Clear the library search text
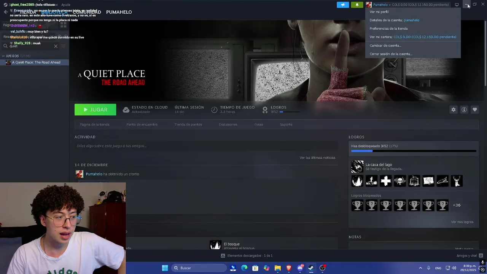Screen dimensions: 487x274 [x=56, y=46]
